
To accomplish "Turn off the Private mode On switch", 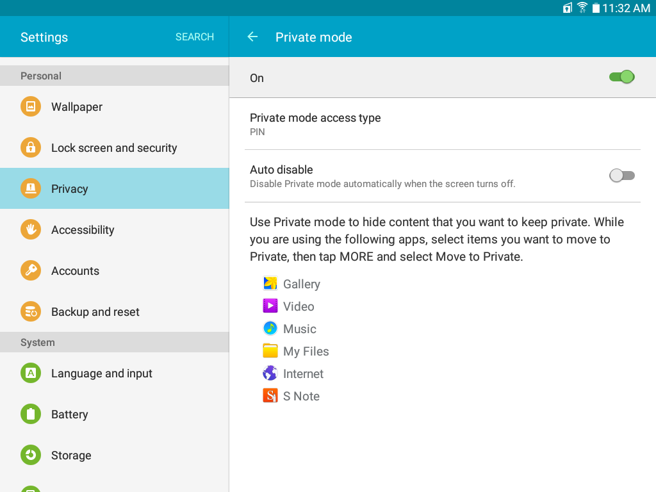I will pyautogui.click(x=621, y=77).
